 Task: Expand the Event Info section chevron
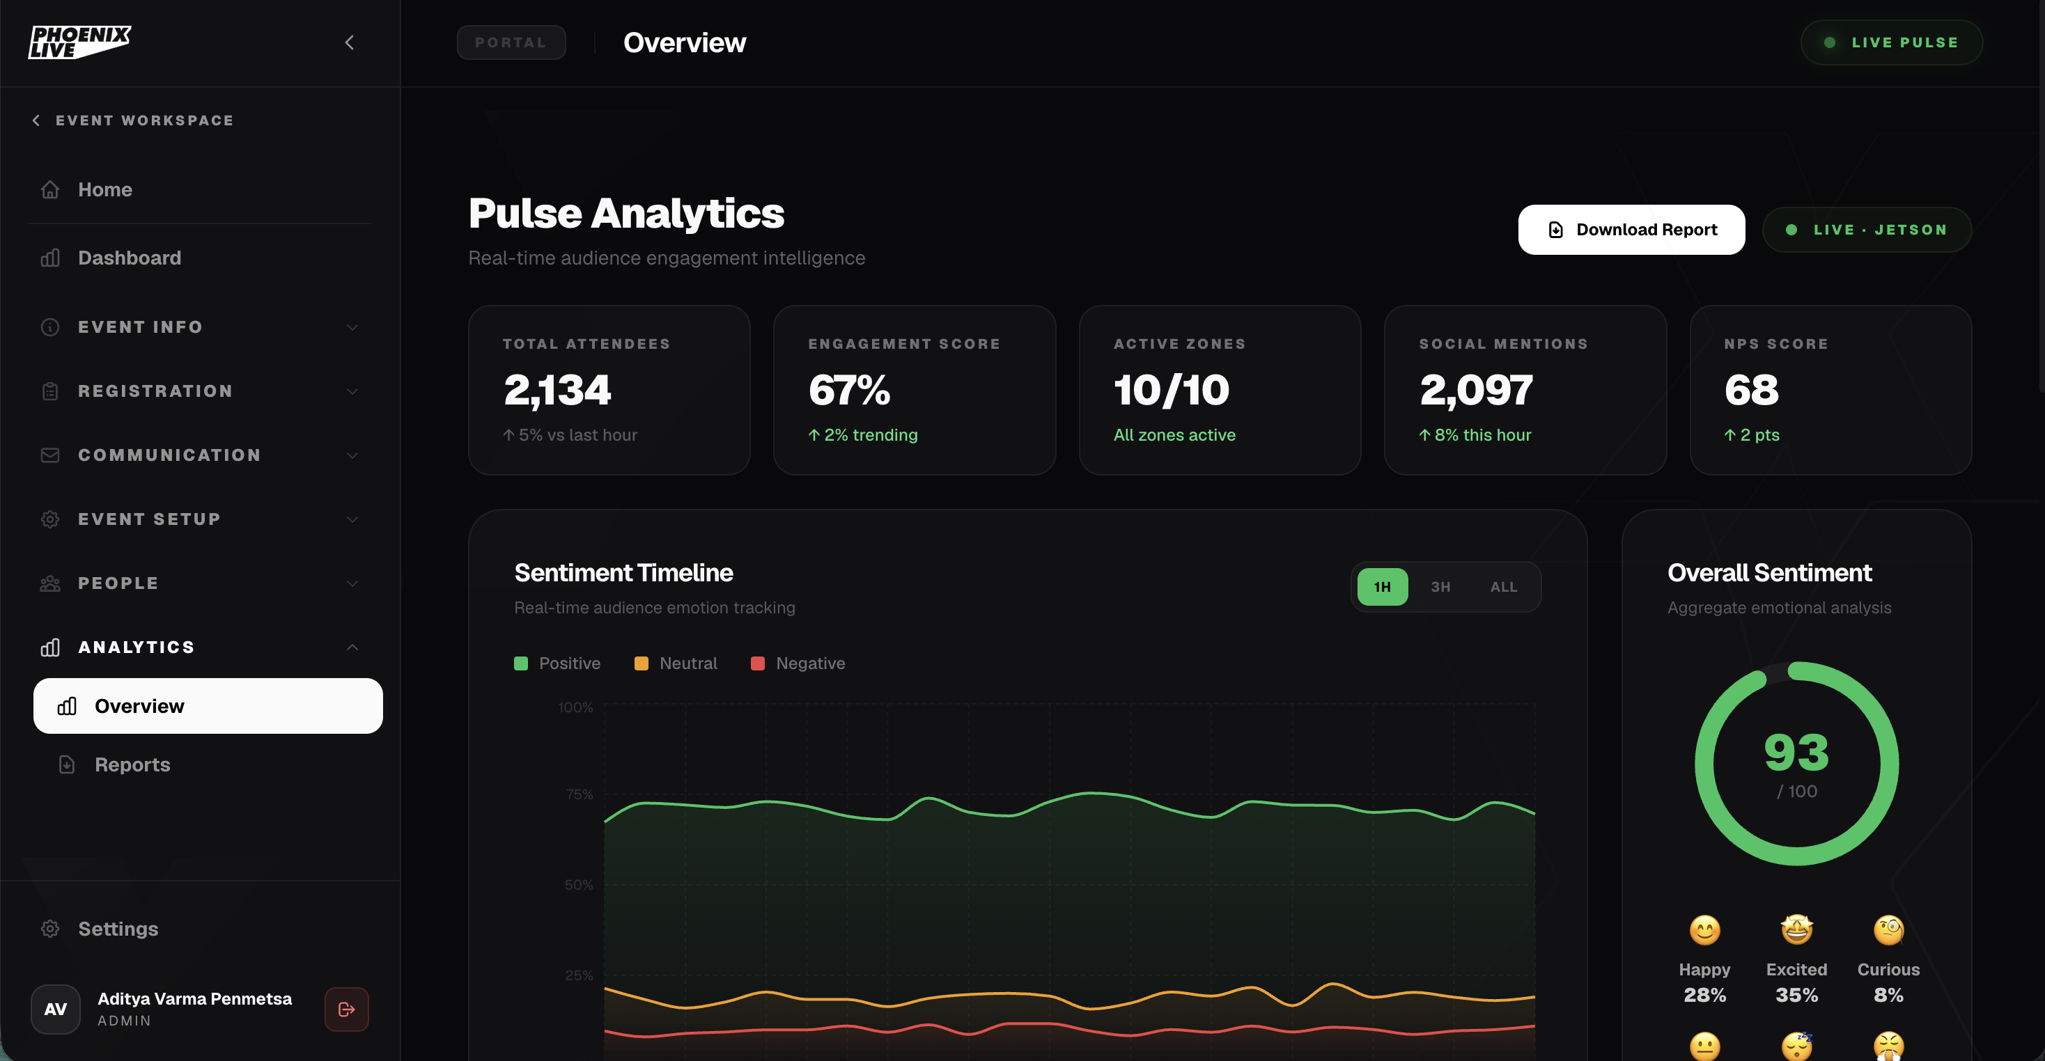(x=352, y=327)
